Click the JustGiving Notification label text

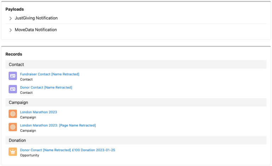(x=36, y=18)
